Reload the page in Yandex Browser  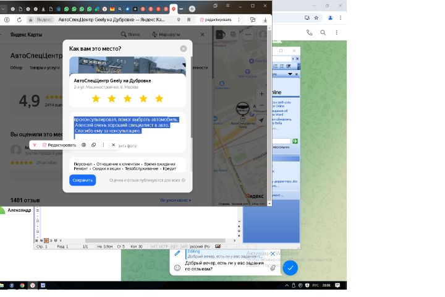coord(19,20)
